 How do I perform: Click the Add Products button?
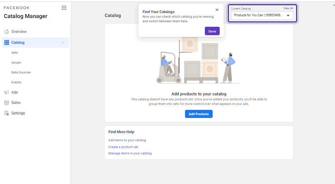click(x=199, y=114)
